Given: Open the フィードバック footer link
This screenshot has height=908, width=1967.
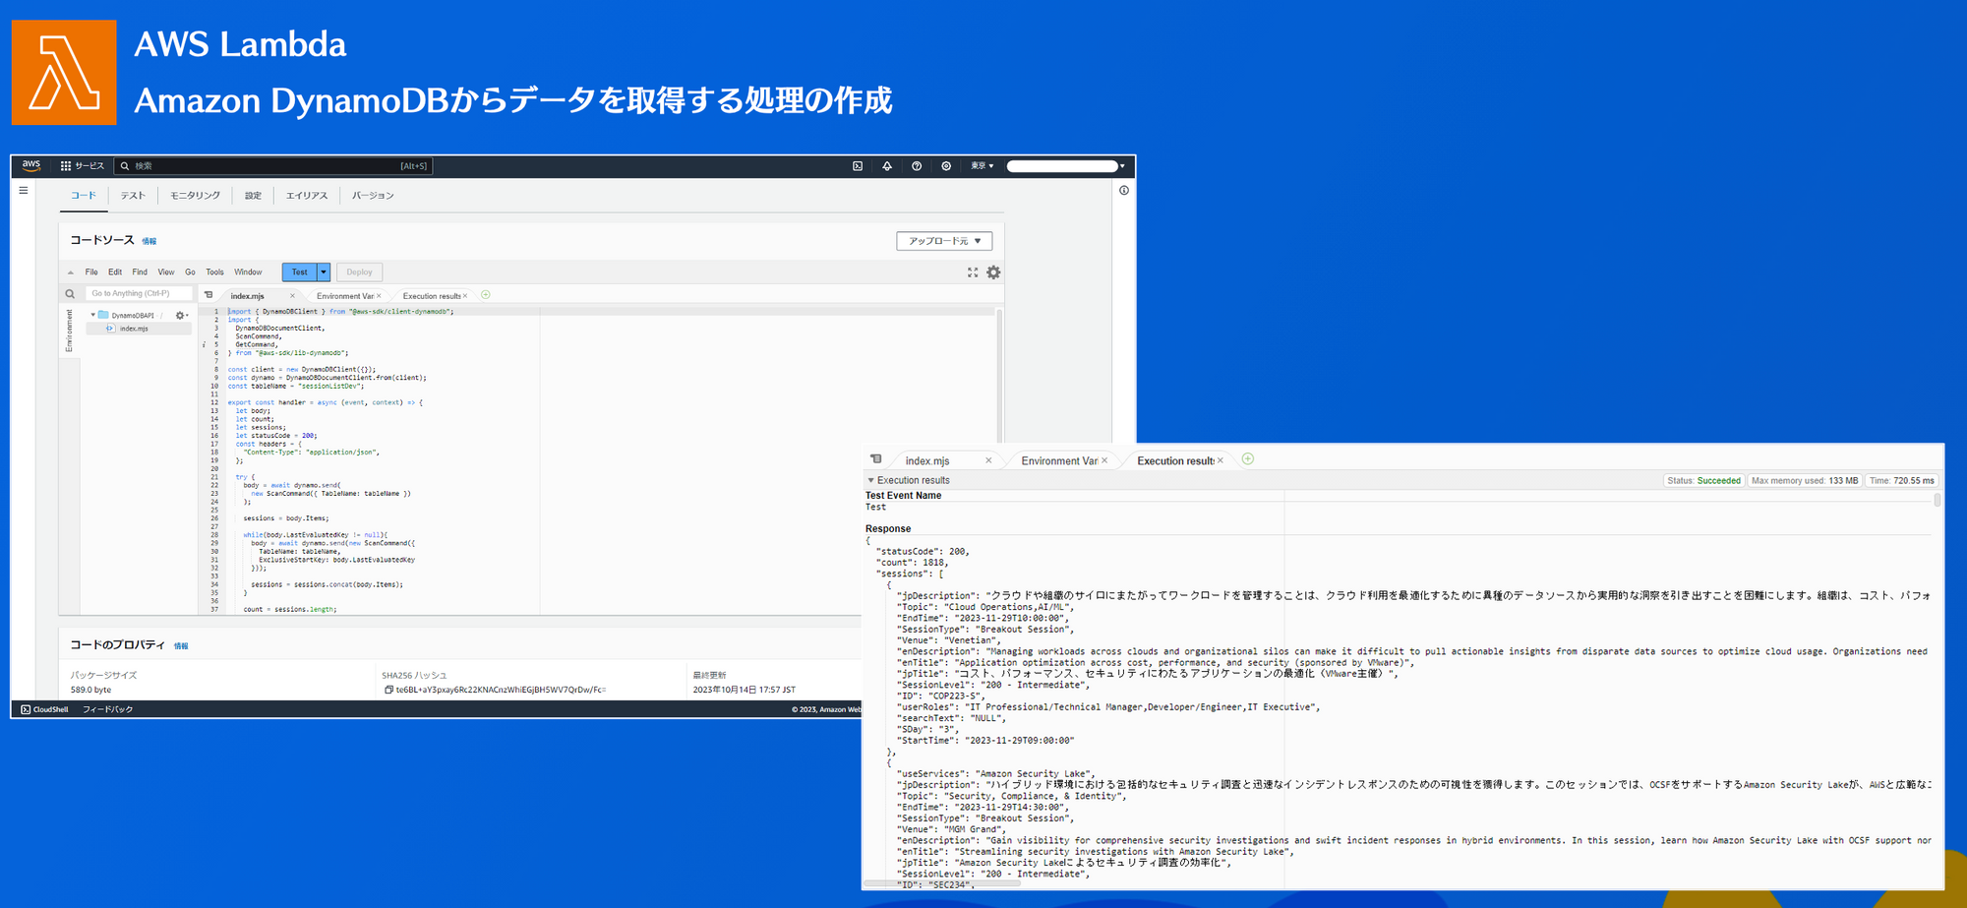Looking at the screenshot, I should (x=107, y=709).
